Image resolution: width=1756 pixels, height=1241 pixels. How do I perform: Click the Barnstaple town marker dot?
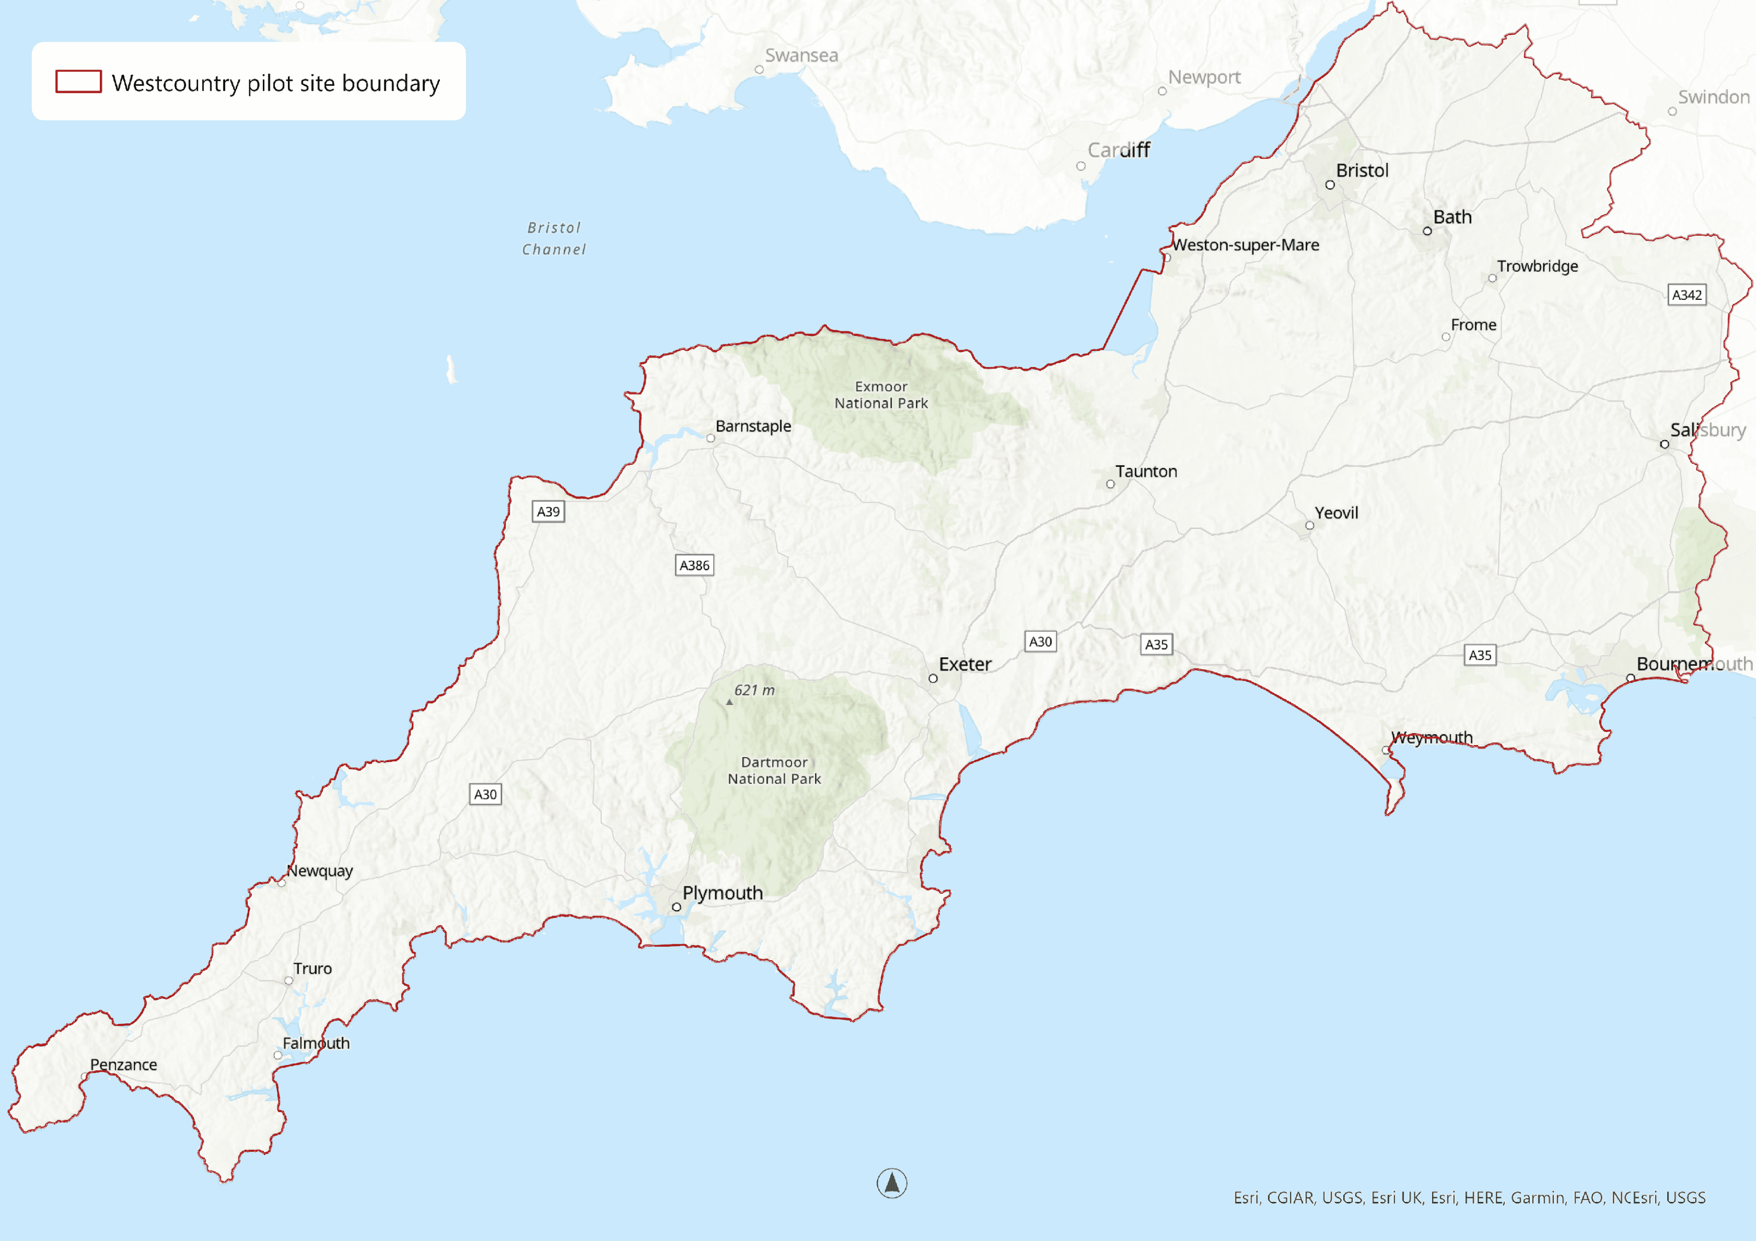(711, 438)
